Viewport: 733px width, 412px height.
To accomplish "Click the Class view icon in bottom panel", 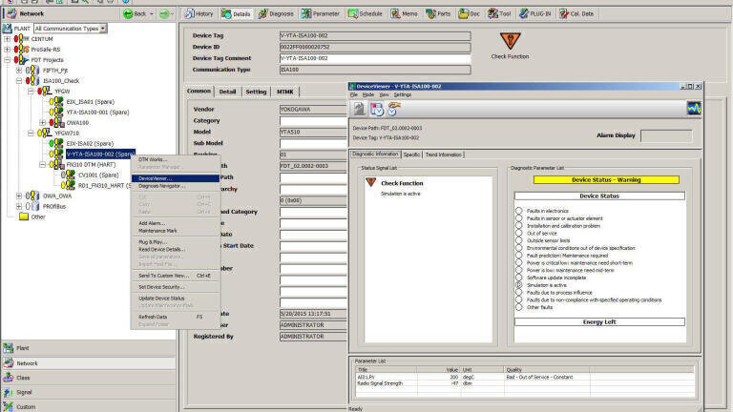I will click(8, 378).
